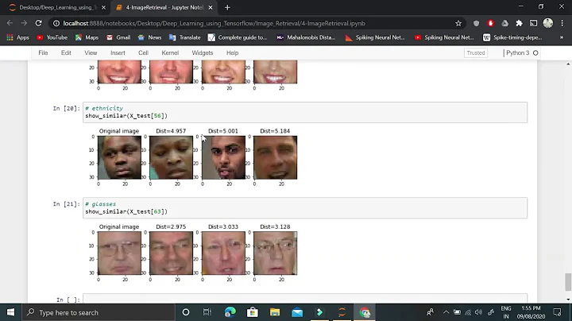Open the Jupyter Widgets menu
572x321 pixels.
click(x=203, y=53)
